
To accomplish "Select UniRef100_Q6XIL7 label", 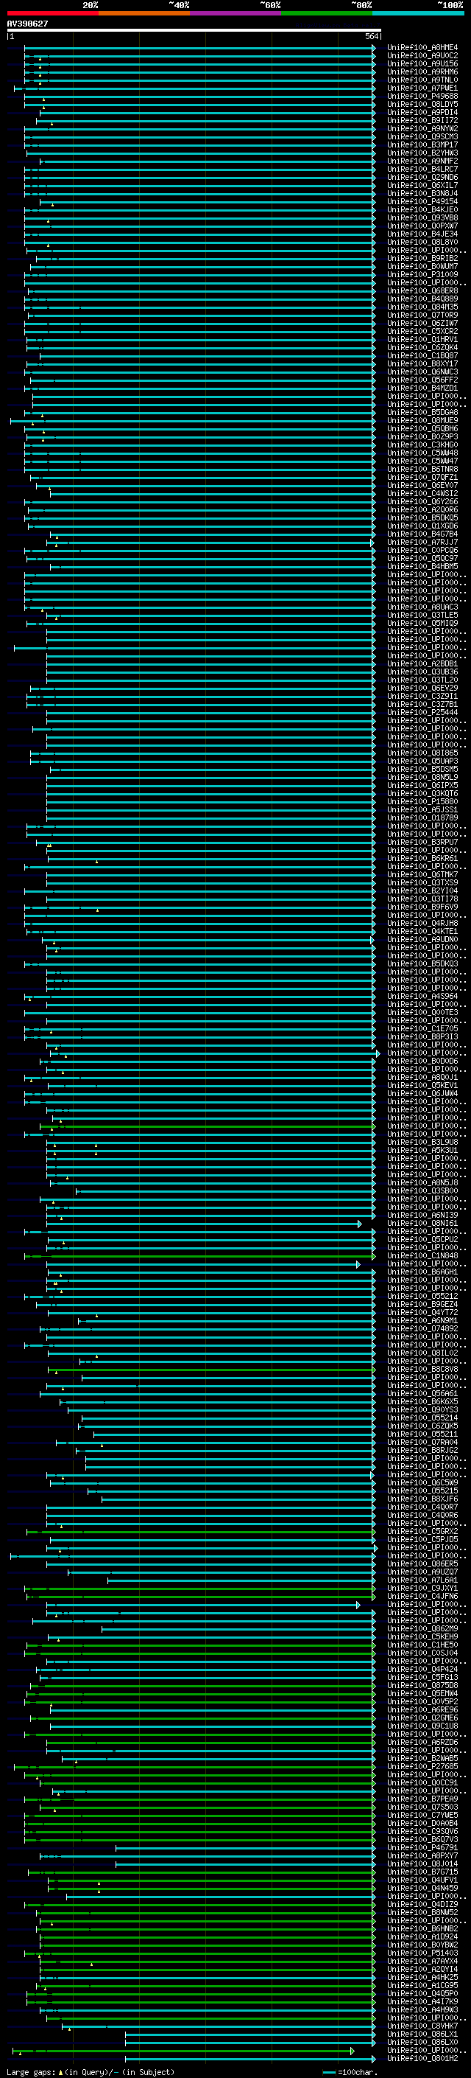I will tap(422, 186).
